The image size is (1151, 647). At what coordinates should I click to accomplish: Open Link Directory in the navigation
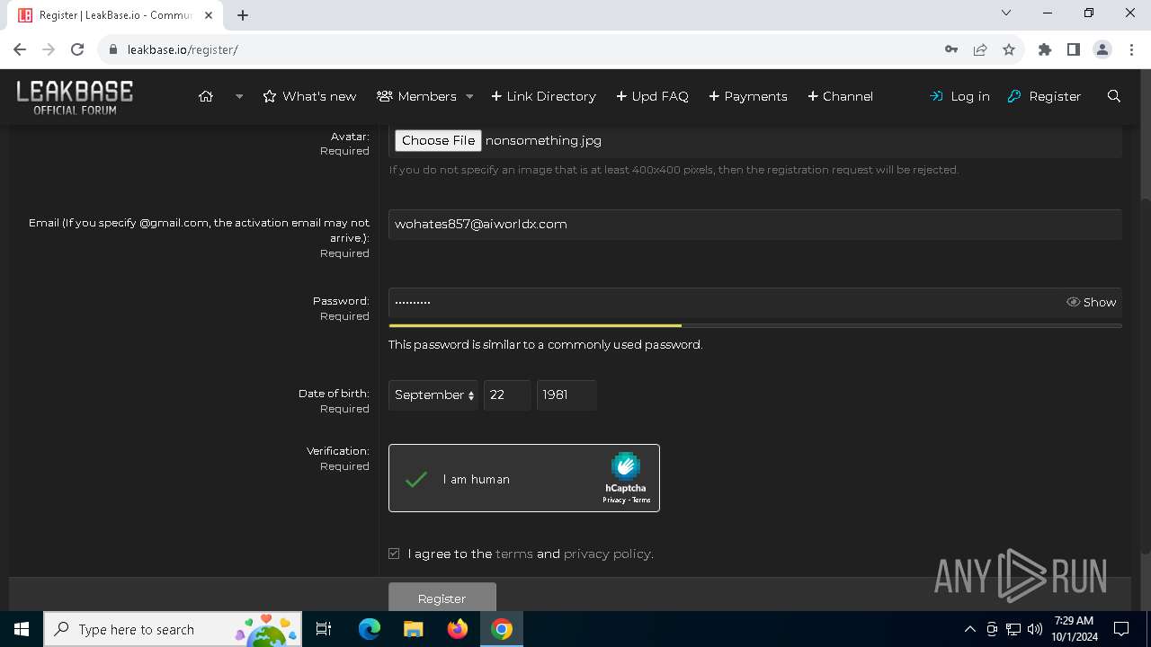tap(543, 96)
